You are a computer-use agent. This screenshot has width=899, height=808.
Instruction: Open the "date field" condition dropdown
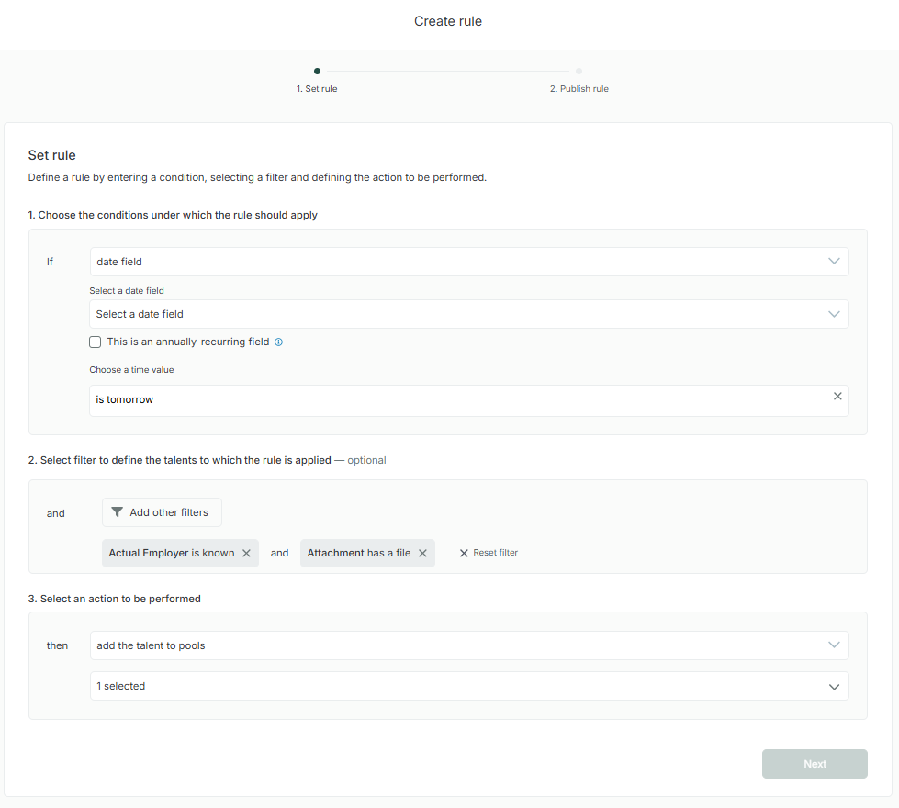point(468,262)
